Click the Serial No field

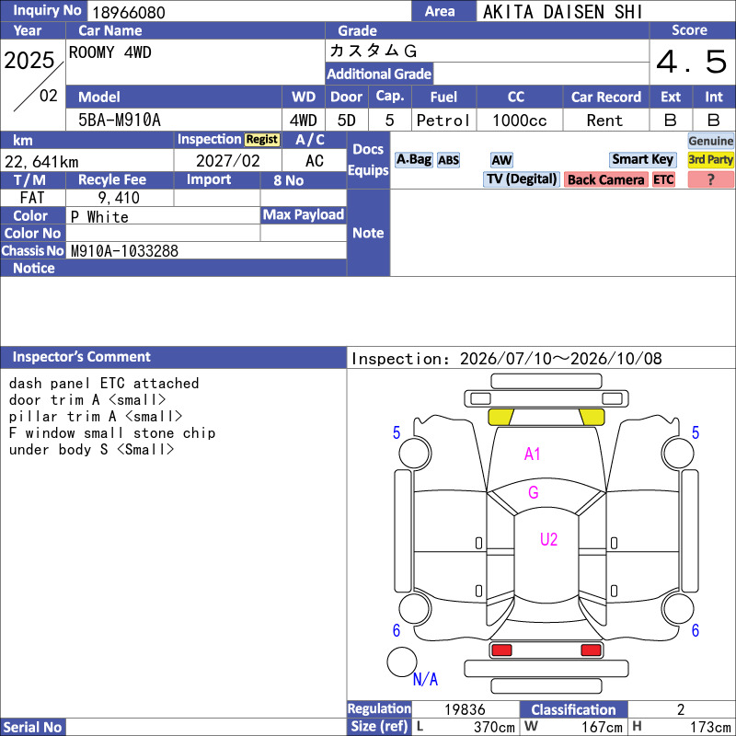(x=206, y=727)
